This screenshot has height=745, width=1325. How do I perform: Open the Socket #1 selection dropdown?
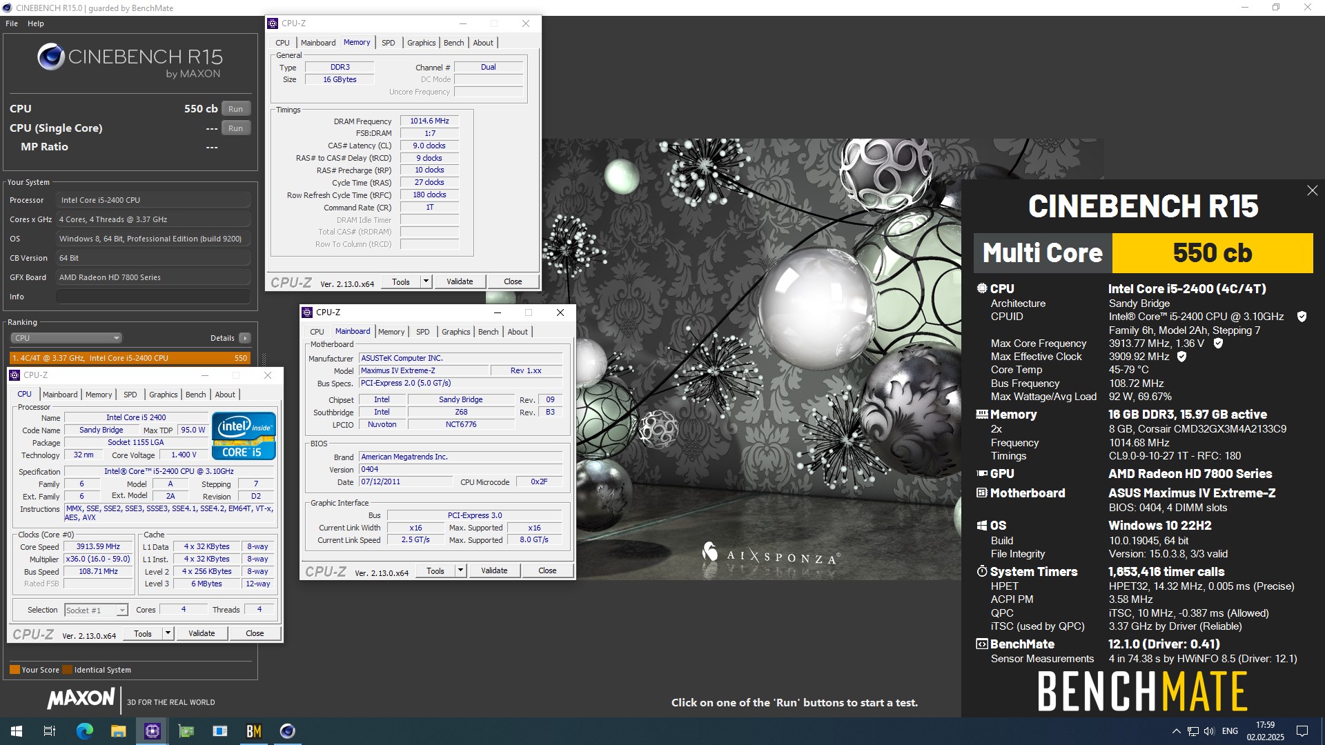click(x=96, y=610)
